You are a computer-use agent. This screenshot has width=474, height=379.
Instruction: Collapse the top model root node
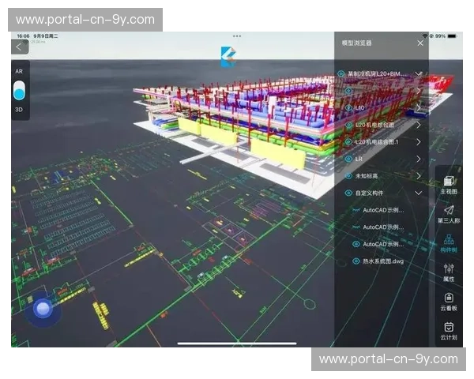tap(419, 74)
